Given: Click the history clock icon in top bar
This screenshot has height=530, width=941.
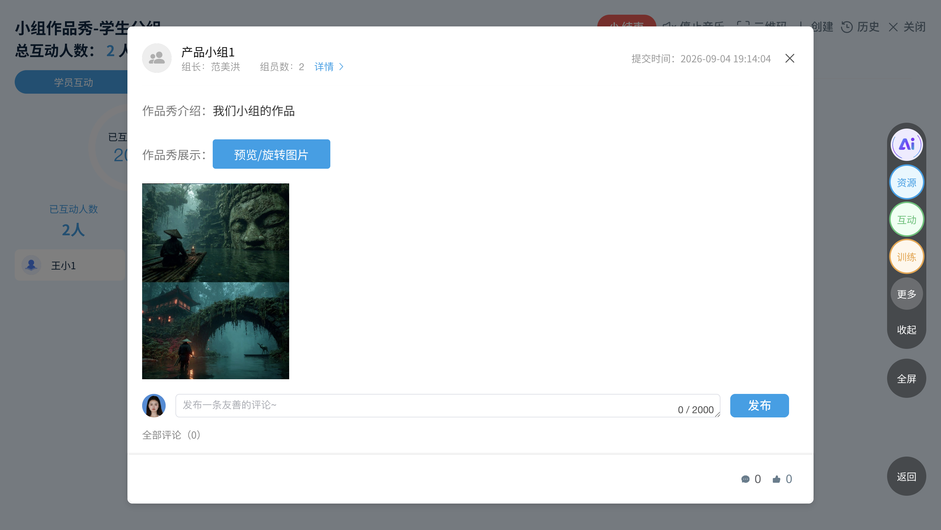Looking at the screenshot, I should click(x=847, y=27).
